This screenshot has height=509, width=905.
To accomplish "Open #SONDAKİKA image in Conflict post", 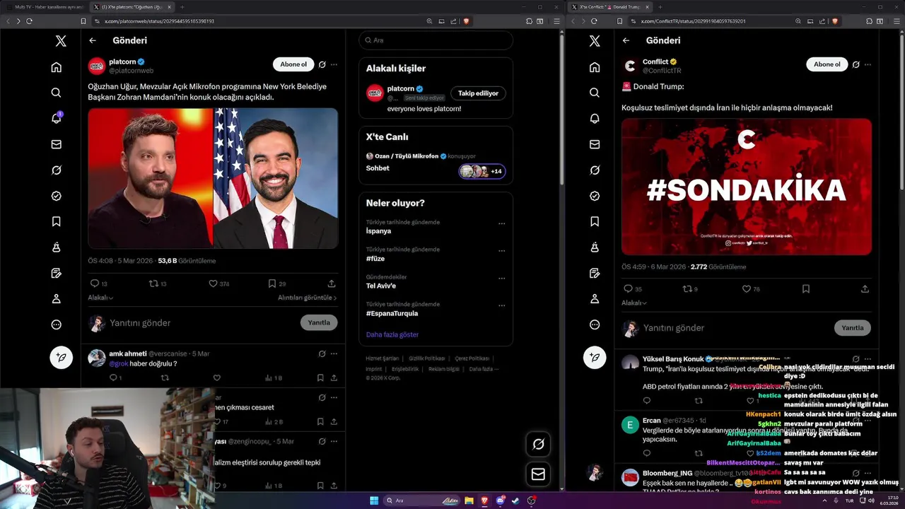I will coord(747,187).
